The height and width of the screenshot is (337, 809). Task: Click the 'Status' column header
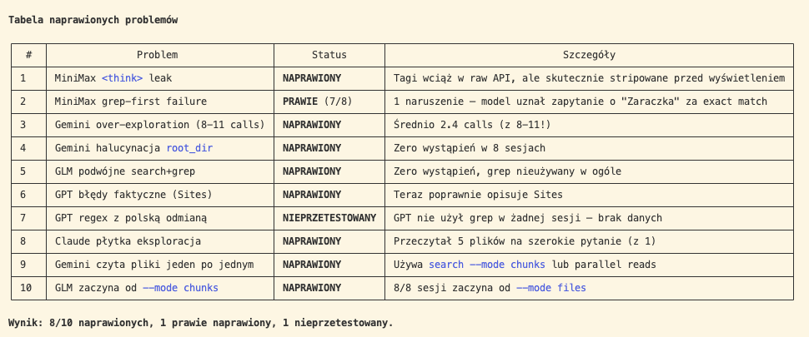pos(329,55)
